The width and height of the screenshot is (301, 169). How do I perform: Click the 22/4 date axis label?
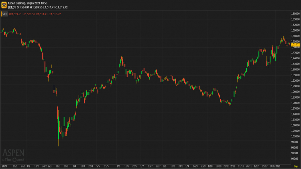91,166
